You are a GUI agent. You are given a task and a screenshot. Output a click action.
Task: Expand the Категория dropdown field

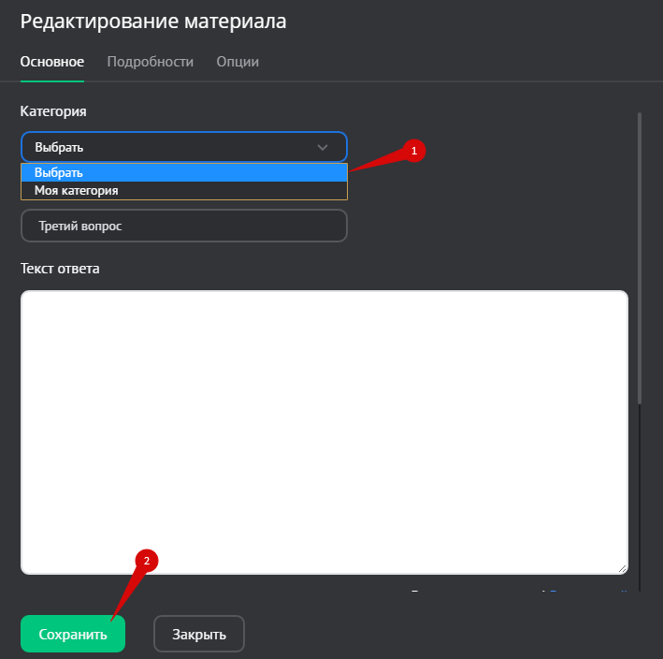pyautogui.click(x=168, y=147)
